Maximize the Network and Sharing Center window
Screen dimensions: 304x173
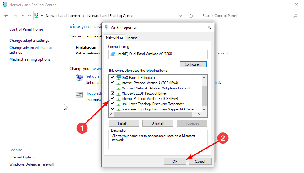tap(282, 5)
